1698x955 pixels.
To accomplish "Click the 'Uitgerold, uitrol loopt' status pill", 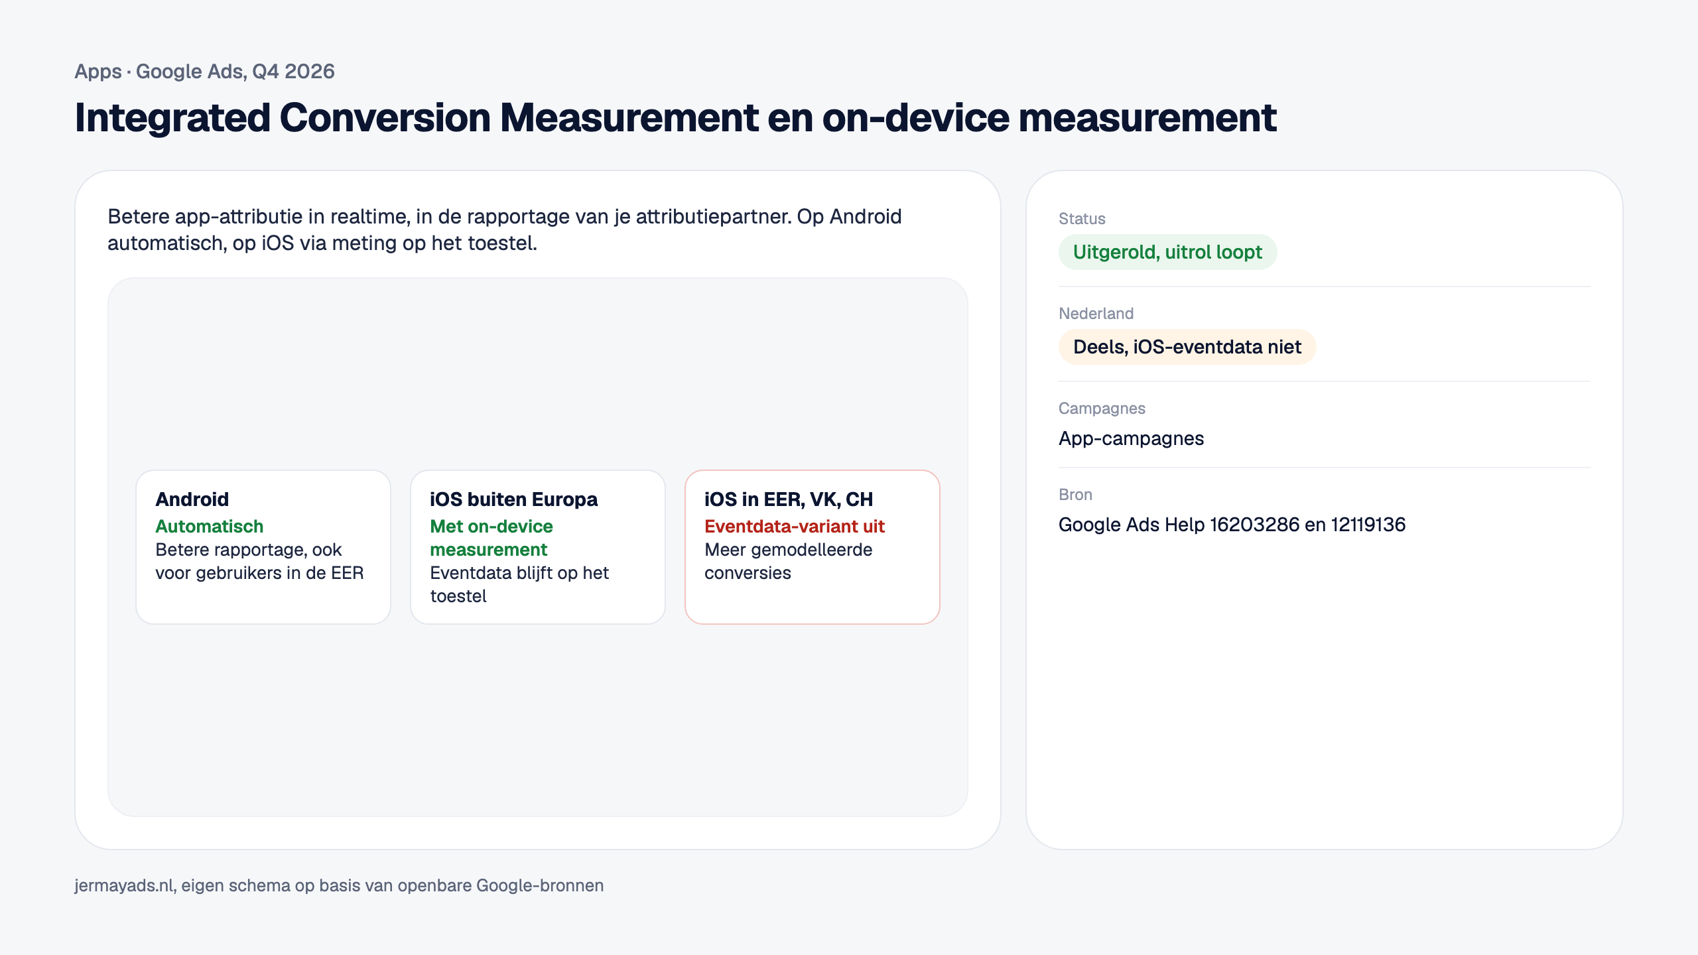I will [x=1167, y=252].
